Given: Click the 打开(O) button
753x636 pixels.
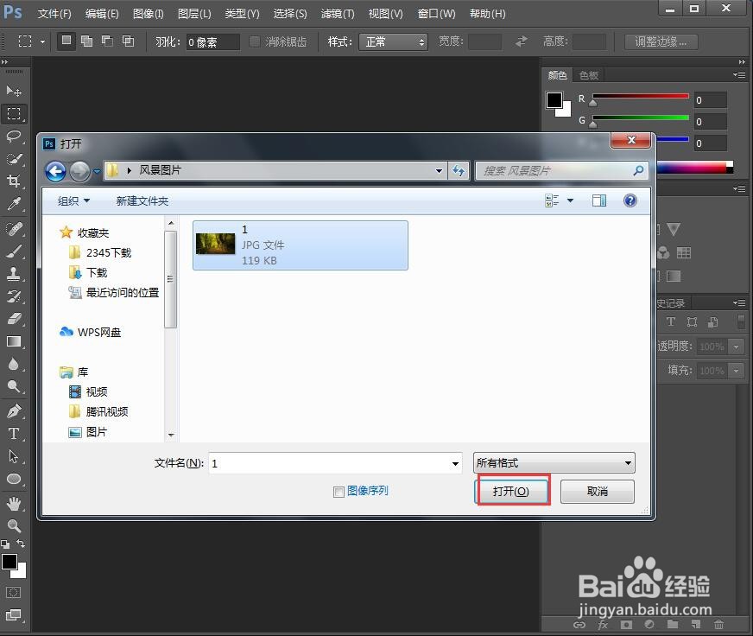Looking at the screenshot, I should (x=511, y=491).
